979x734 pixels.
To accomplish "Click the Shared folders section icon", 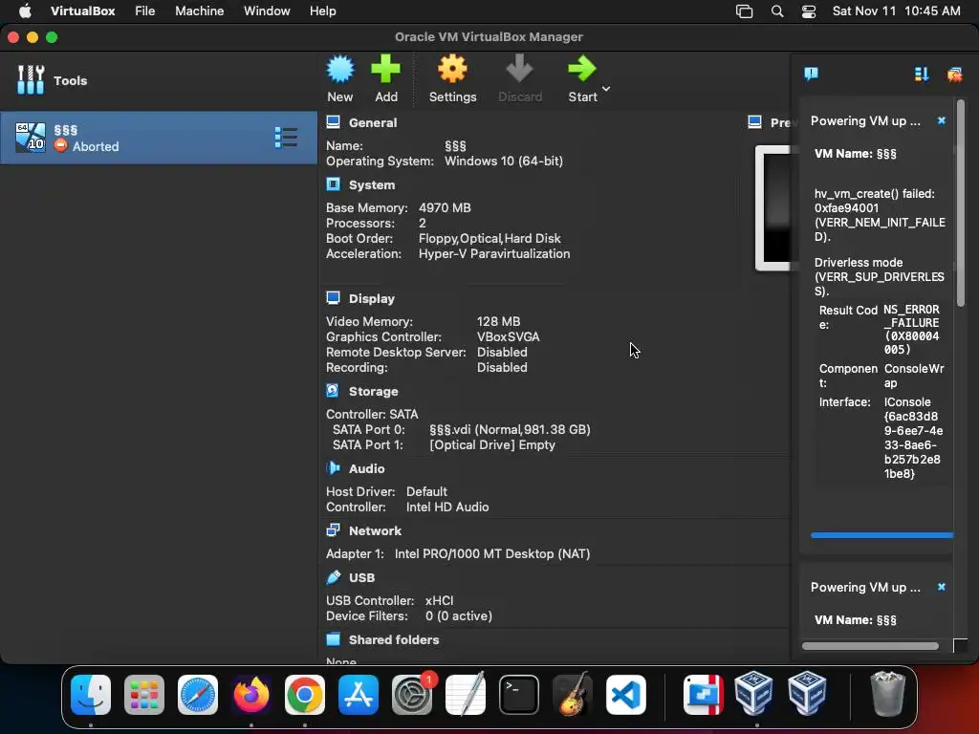I will 334,639.
